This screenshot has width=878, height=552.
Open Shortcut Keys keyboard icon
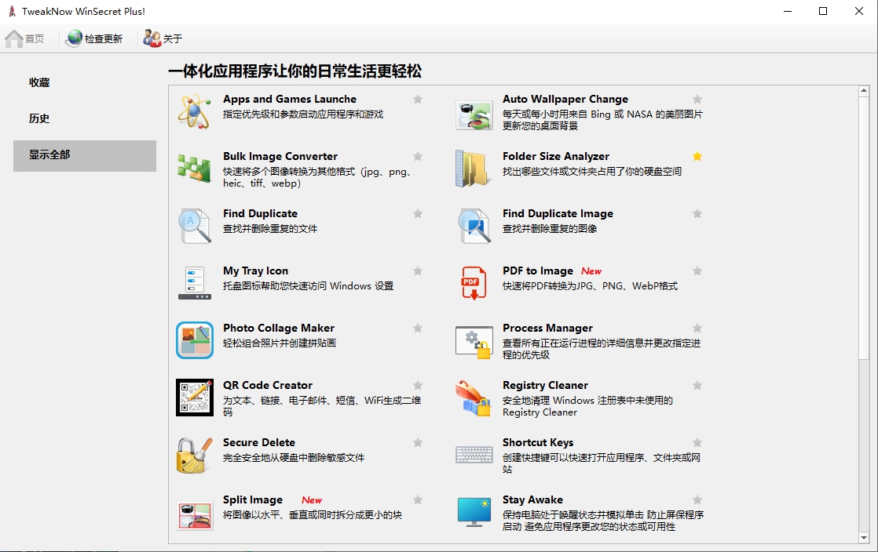click(x=474, y=455)
